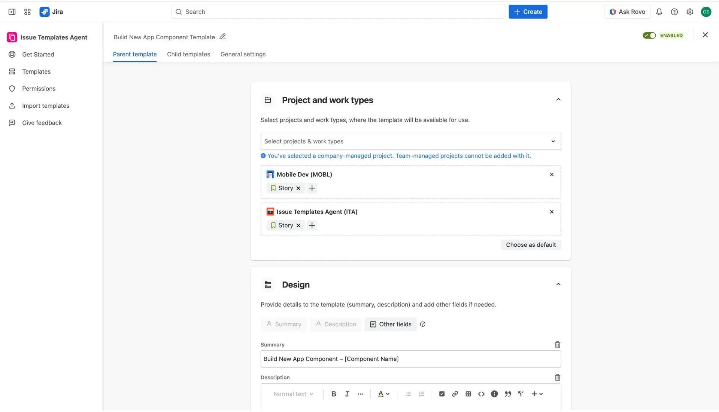
Task: Open the Normal text style dropdown
Action: [x=293, y=394]
